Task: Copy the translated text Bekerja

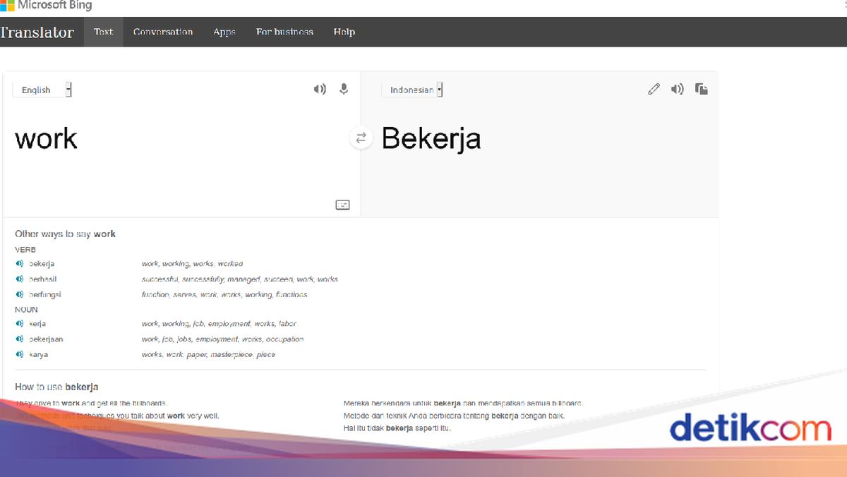Action: [701, 89]
